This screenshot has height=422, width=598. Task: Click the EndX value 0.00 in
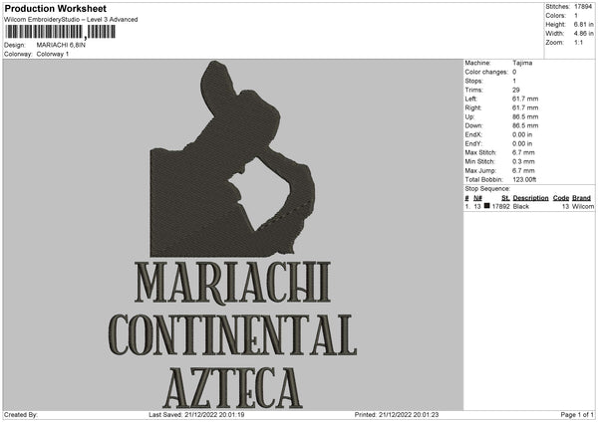click(x=522, y=134)
